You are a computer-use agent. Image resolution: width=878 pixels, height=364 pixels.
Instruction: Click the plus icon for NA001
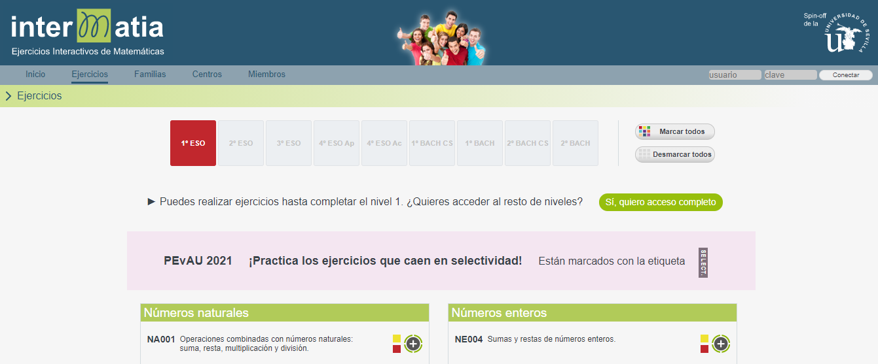[x=413, y=343]
